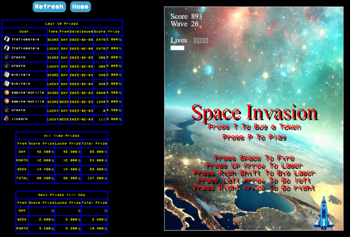
Task: Click the 'Next Prizes till now' table title
Action: [62, 195]
